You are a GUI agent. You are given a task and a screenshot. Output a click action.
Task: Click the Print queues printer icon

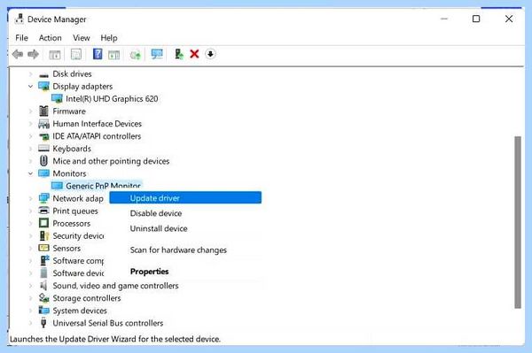click(x=43, y=211)
